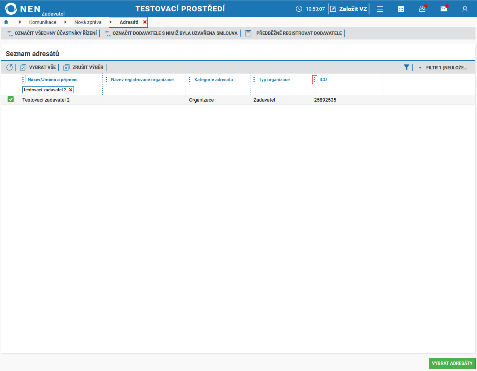The width and height of the screenshot is (477, 371).
Task: Open column menu for Kategorie adresáta
Action: [x=189, y=80]
